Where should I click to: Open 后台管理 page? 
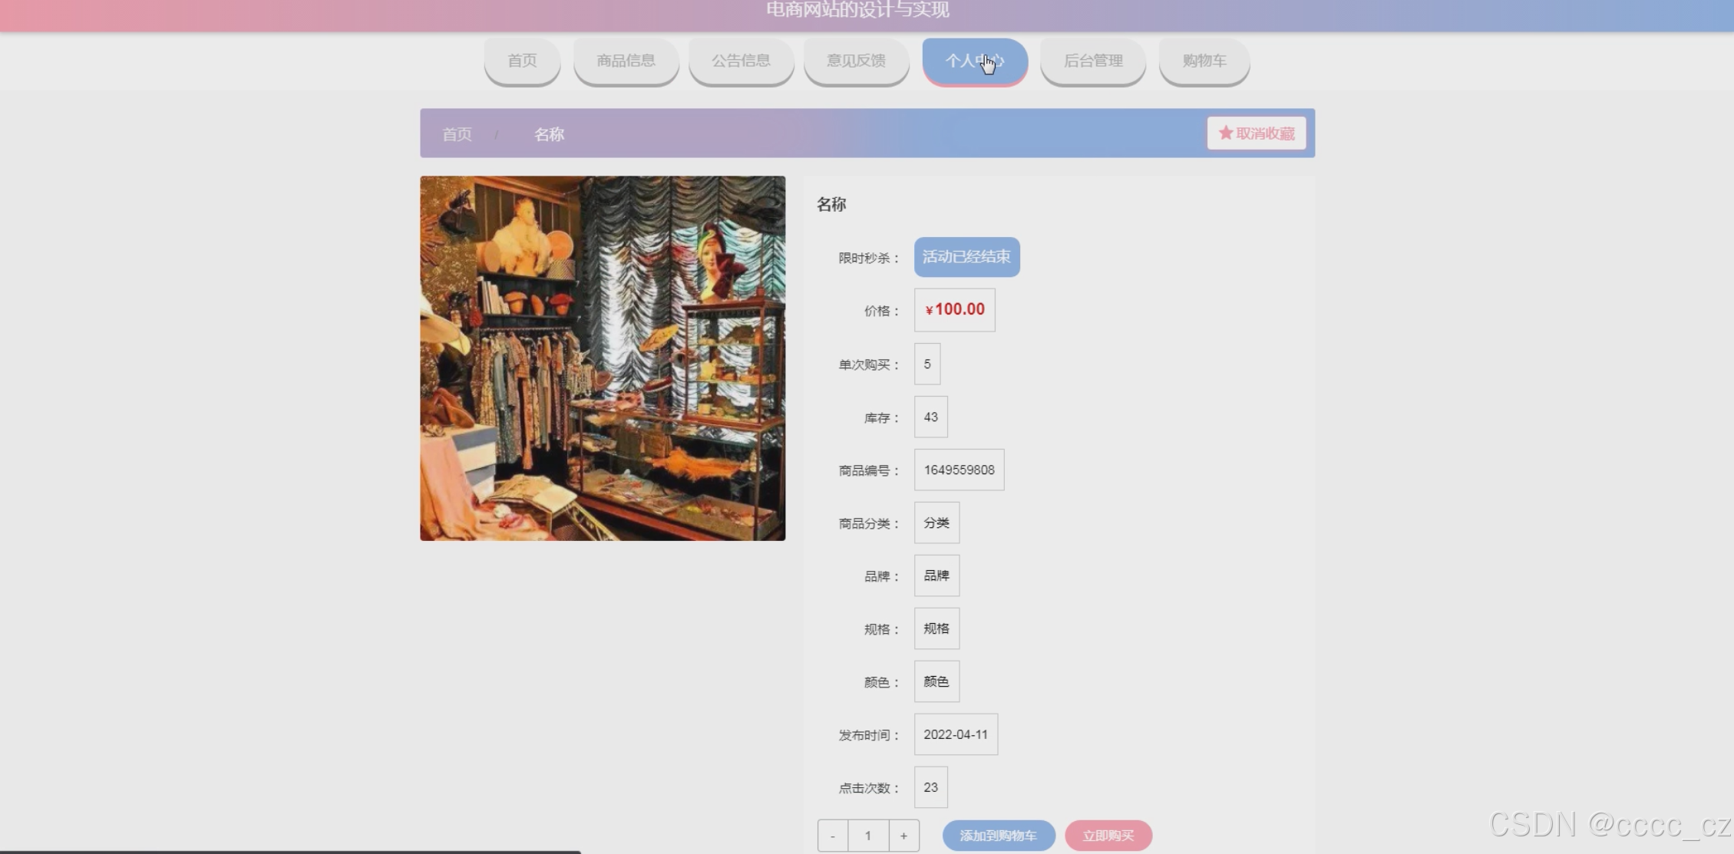click(x=1092, y=61)
